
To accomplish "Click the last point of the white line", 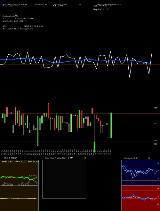I will (x=152, y=54).
